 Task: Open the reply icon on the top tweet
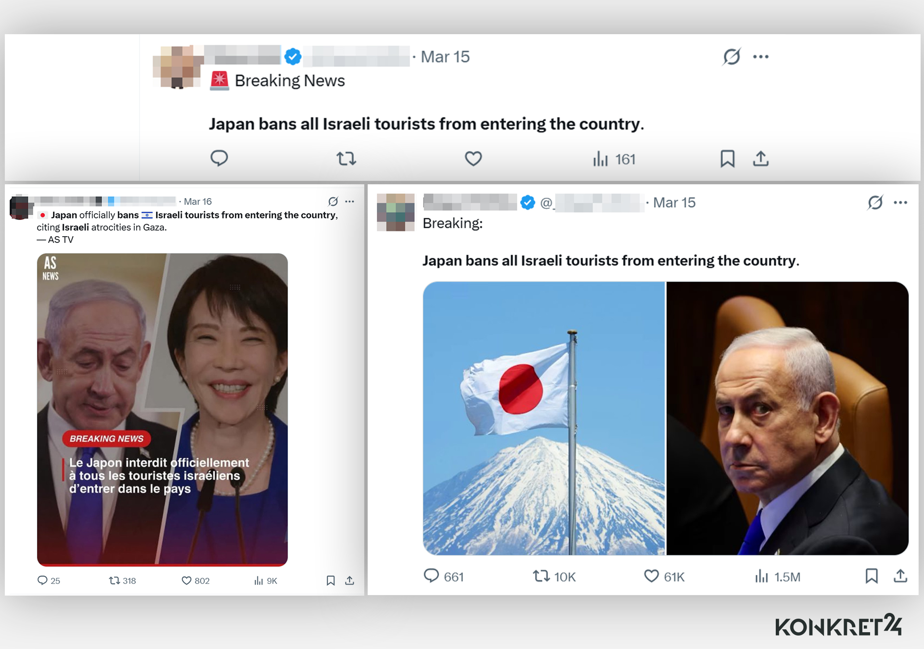tap(219, 158)
